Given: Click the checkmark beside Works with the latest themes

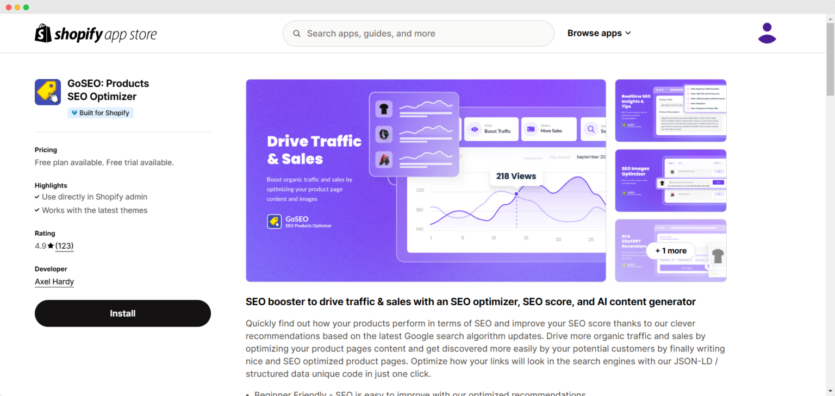Looking at the screenshot, I should pyautogui.click(x=38, y=210).
